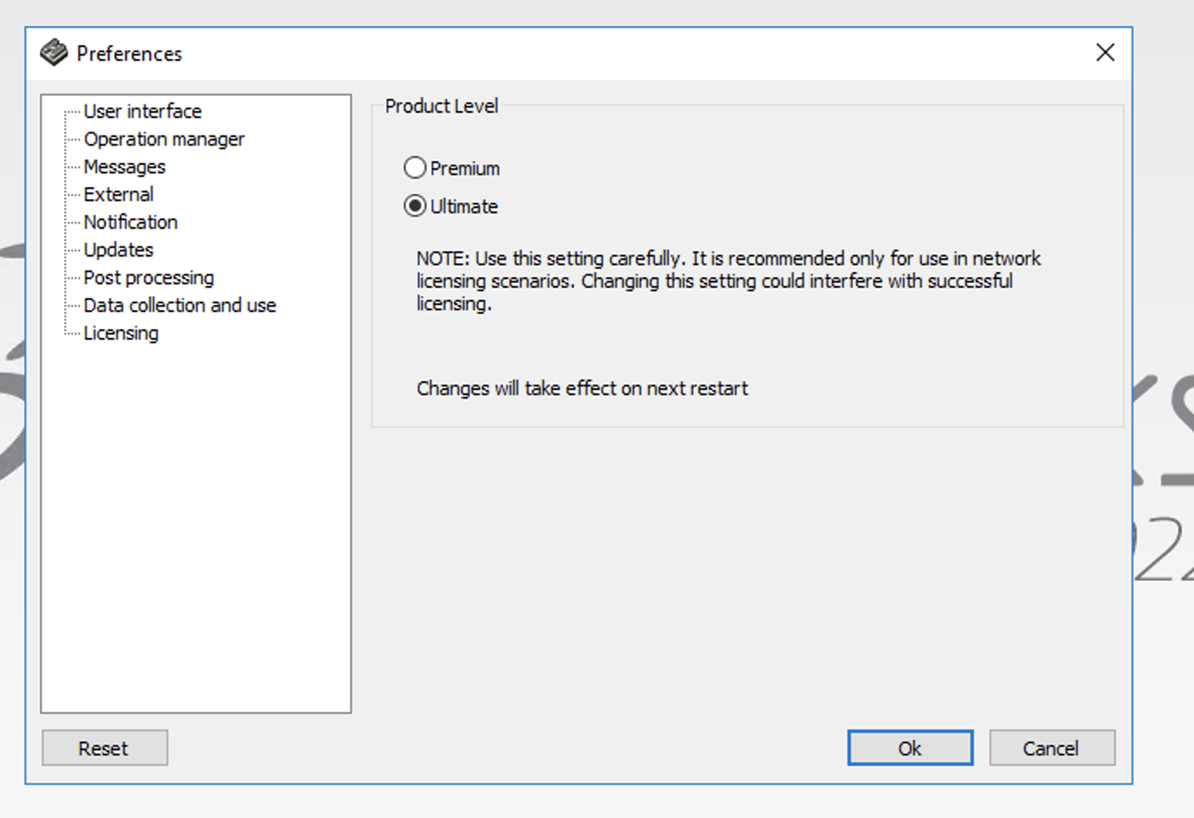
Task: Click the restart notice message
Action: 581,388
